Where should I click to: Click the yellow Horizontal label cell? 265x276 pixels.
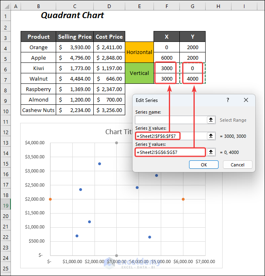139,52
